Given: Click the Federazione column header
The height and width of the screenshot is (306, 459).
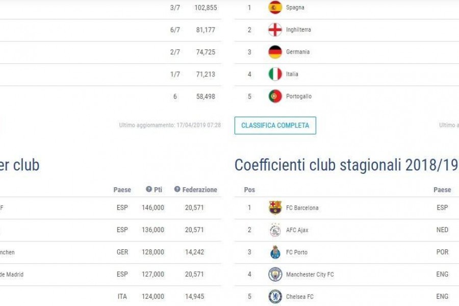Looking at the screenshot, I should click(x=199, y=190).
